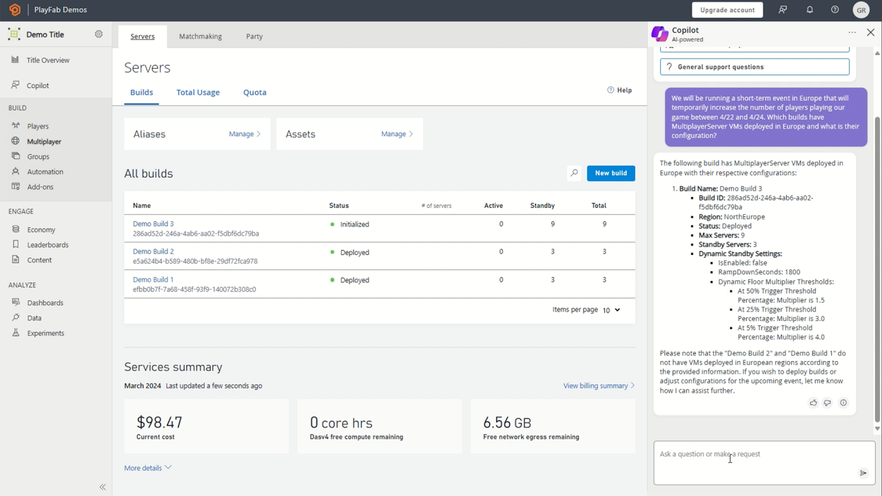Open Copilot more options ellipsis

tap(852, 32)
